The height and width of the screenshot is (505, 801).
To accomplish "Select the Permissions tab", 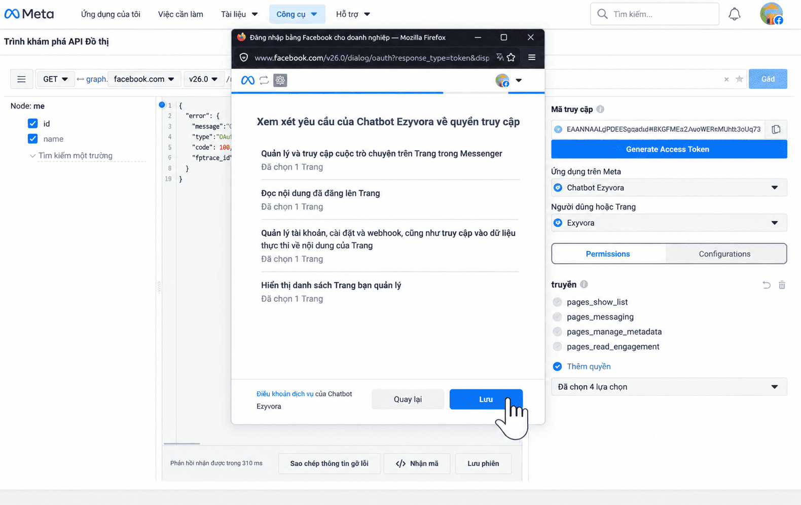I will tap(608, 254).
